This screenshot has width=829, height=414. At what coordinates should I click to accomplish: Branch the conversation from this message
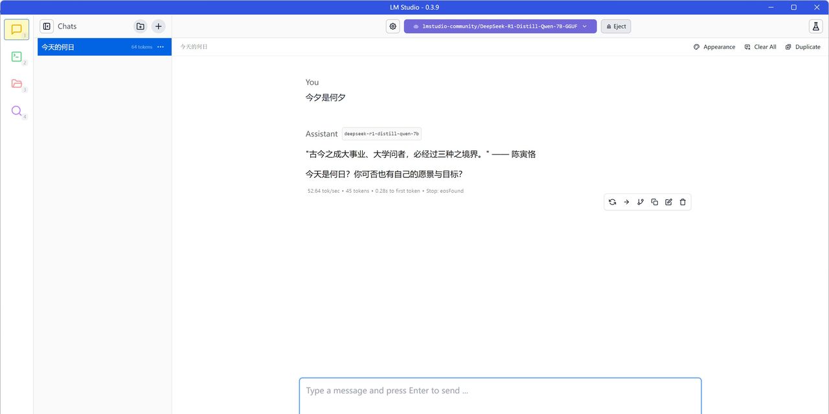(641, 202)
